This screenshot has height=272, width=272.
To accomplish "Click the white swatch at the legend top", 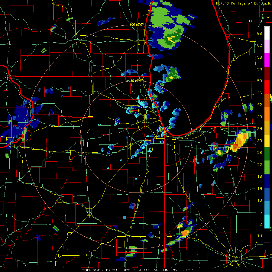I will tap(267, 33).
